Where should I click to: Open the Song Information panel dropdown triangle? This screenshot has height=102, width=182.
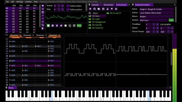tap(133, 5)
